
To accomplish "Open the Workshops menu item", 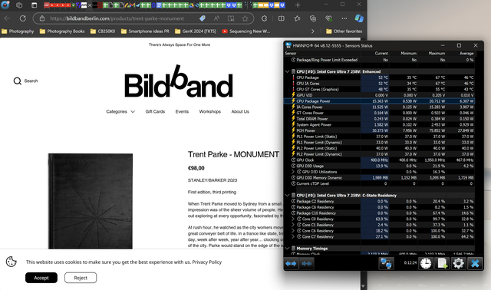I will 209,111.
